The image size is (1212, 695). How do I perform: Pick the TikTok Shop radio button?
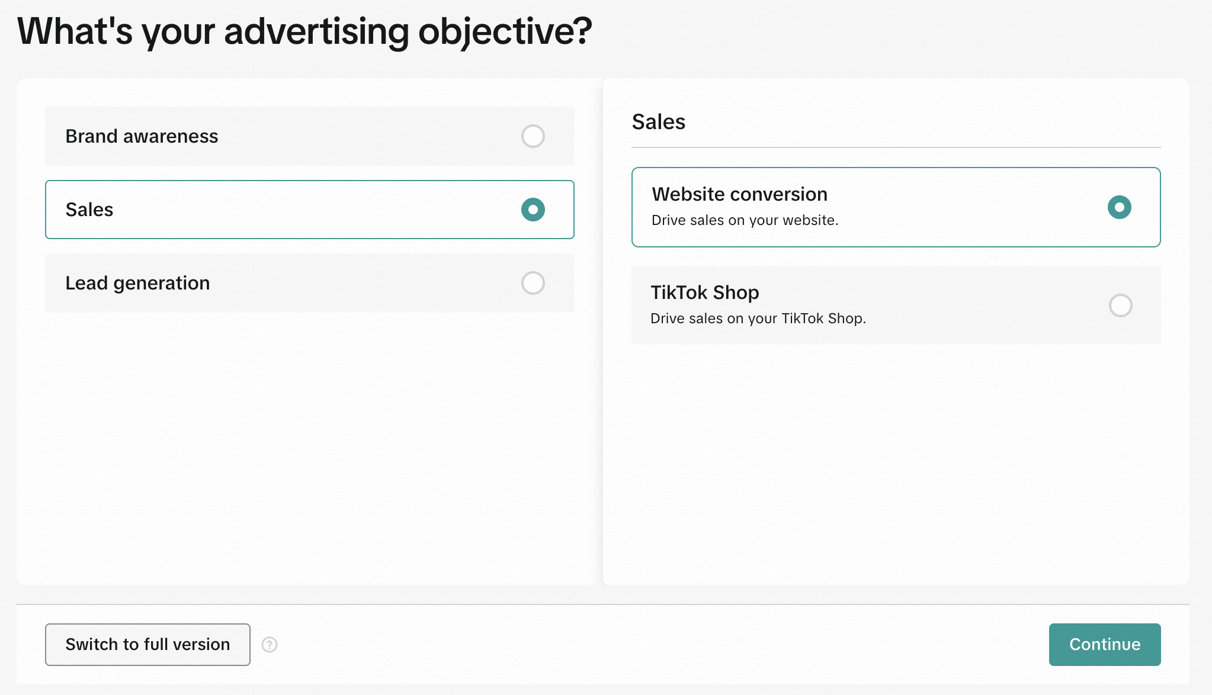click(1120, 305)
